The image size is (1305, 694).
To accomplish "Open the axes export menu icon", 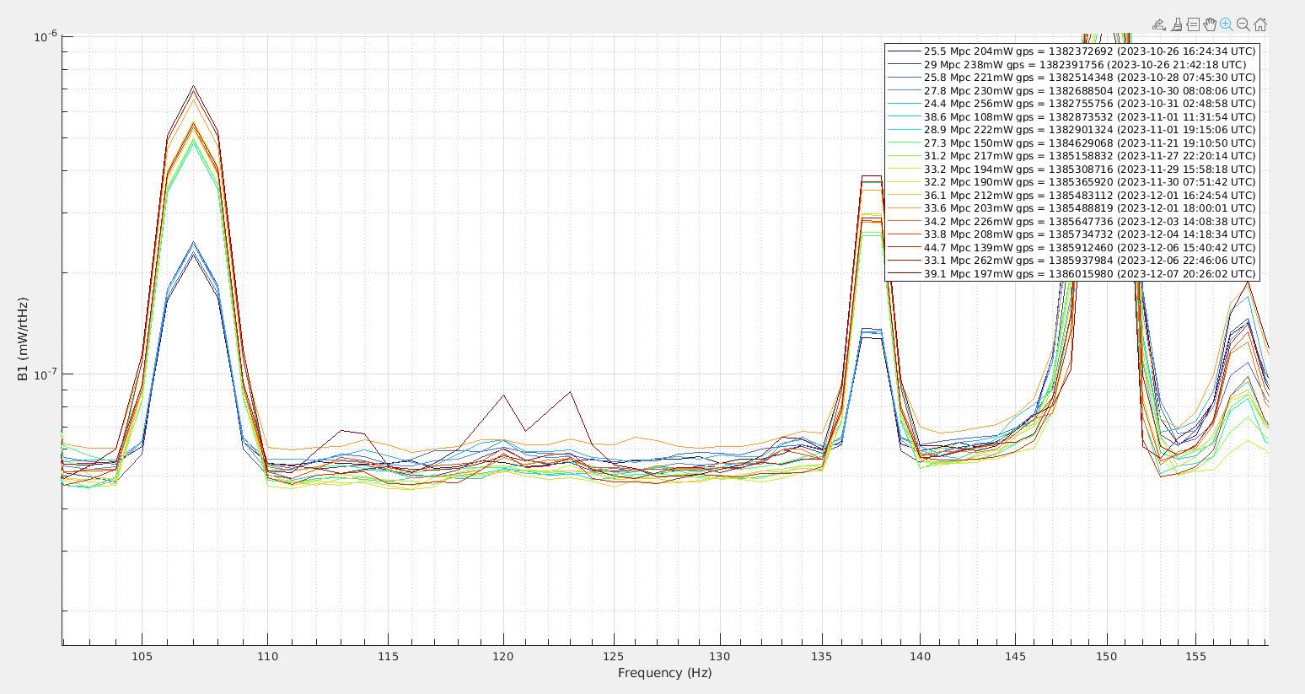I will tap(1159, 24).
